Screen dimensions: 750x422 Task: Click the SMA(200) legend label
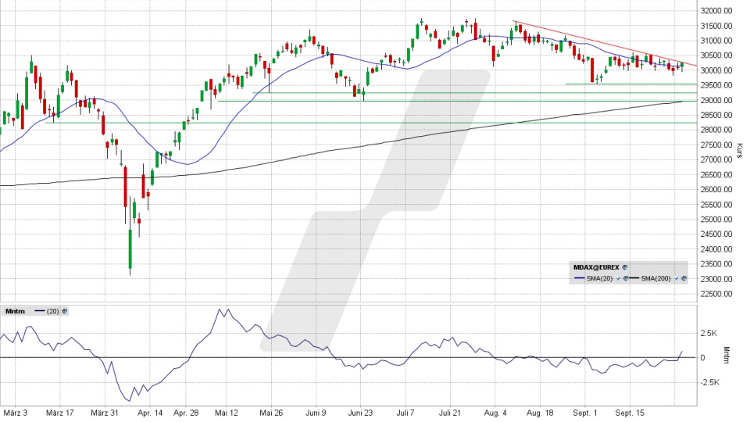point(655,278)
